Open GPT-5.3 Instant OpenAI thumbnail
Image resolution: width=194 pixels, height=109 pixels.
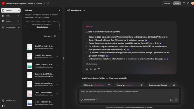pos(30,94)
